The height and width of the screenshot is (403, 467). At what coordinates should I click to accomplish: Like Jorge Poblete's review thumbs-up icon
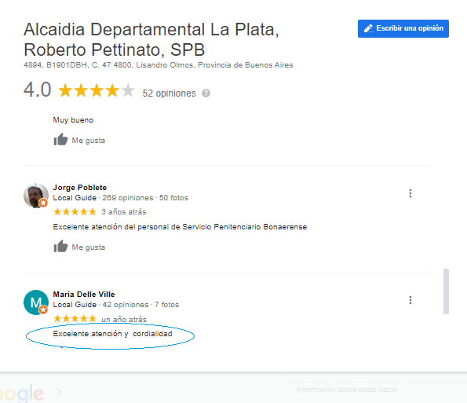point(60,246)
